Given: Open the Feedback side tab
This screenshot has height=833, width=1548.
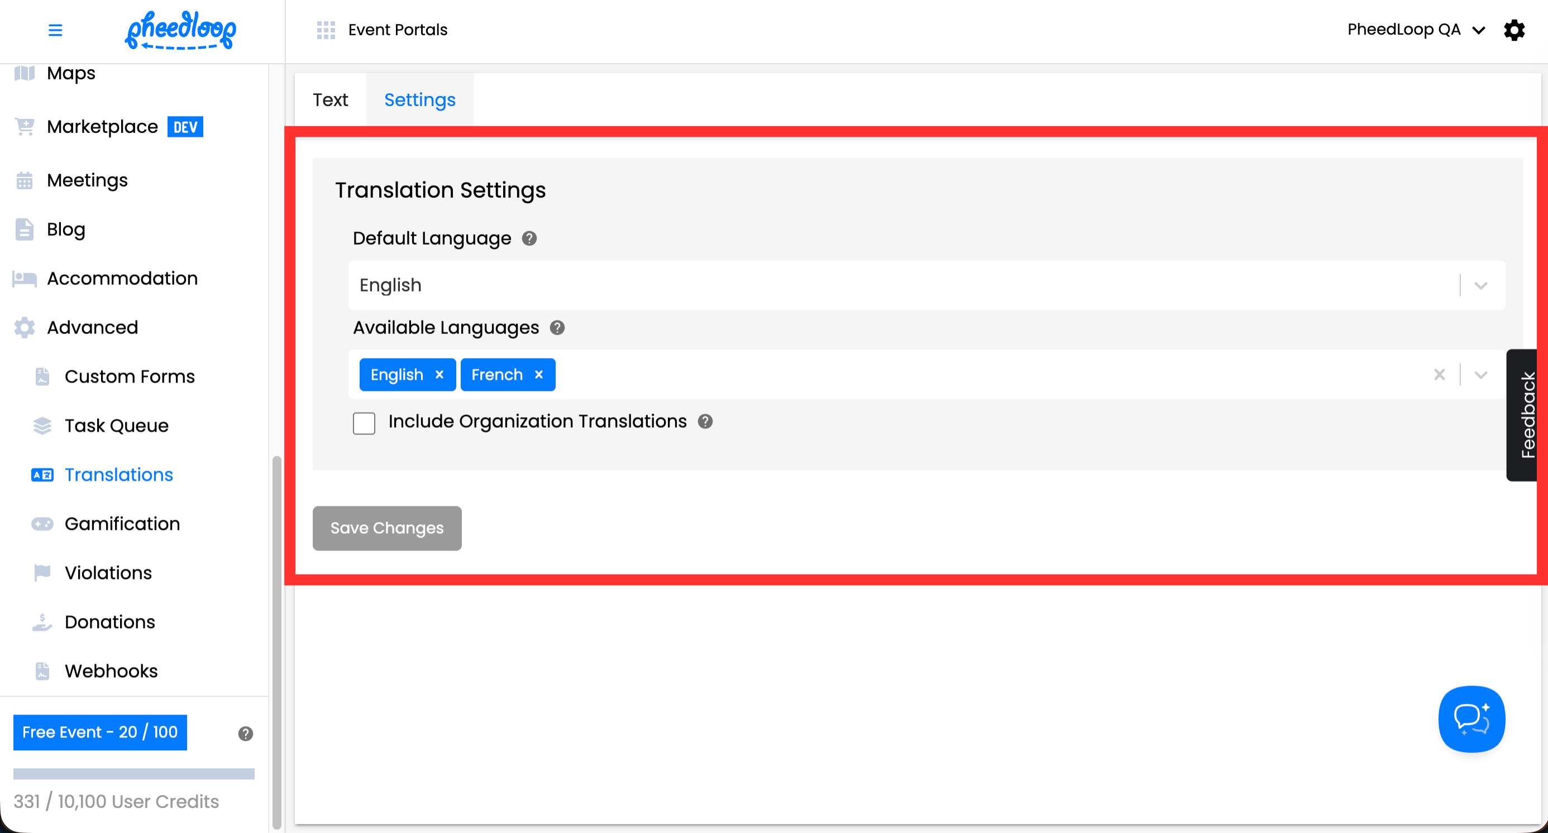Looking at the screenshot, I should (x=1526, y=414).
